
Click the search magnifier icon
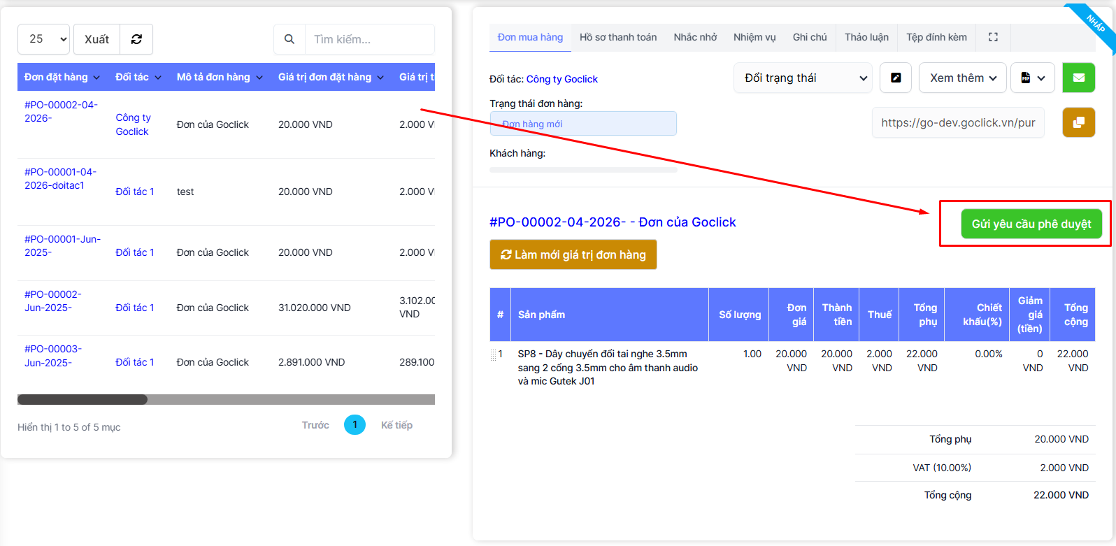pyautogui.click(x=289, y=39)
